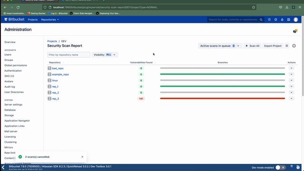Click the Scan All button
The height and width of the screenshot is (171, 304).
[252, 46]
